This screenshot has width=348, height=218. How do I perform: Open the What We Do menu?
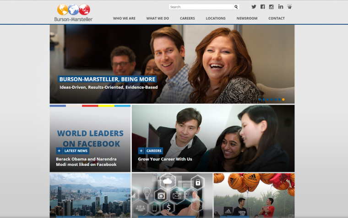pyautogui.click(x=158, y=18)
